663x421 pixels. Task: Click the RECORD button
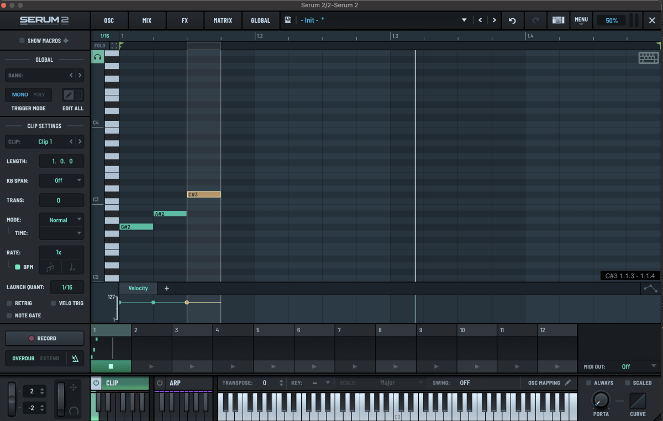(44, 338)
